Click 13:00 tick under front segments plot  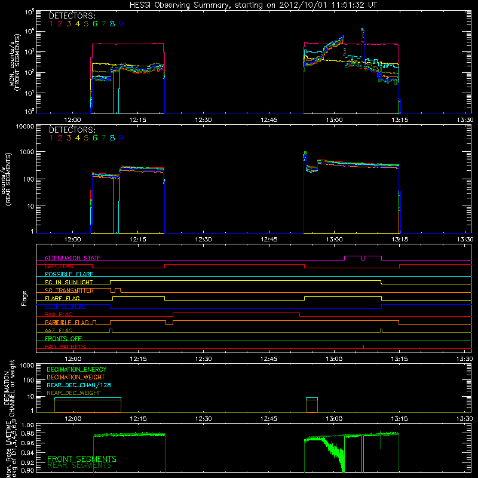click(x=335, y=120)
